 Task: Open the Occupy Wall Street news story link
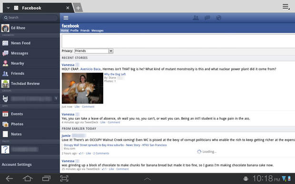coord(115,145)
